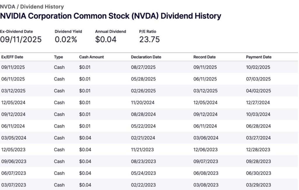Click the NVDA breadcrumb link
This screenshot has width=299, height=190.
tap(7, 6)
